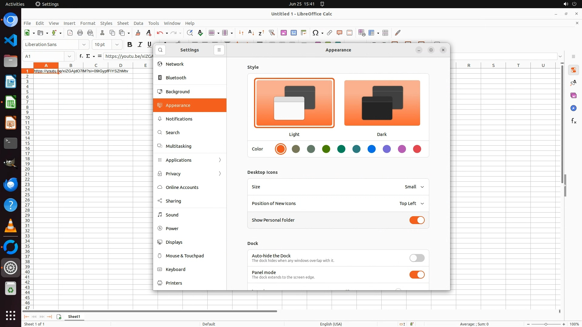Screen dimensions: 582x327
Task: Enable Auto-hide the Dock switch
Action: (417, 258)
